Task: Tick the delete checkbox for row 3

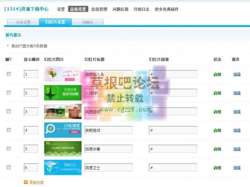Action: click(x=8, y=111)
